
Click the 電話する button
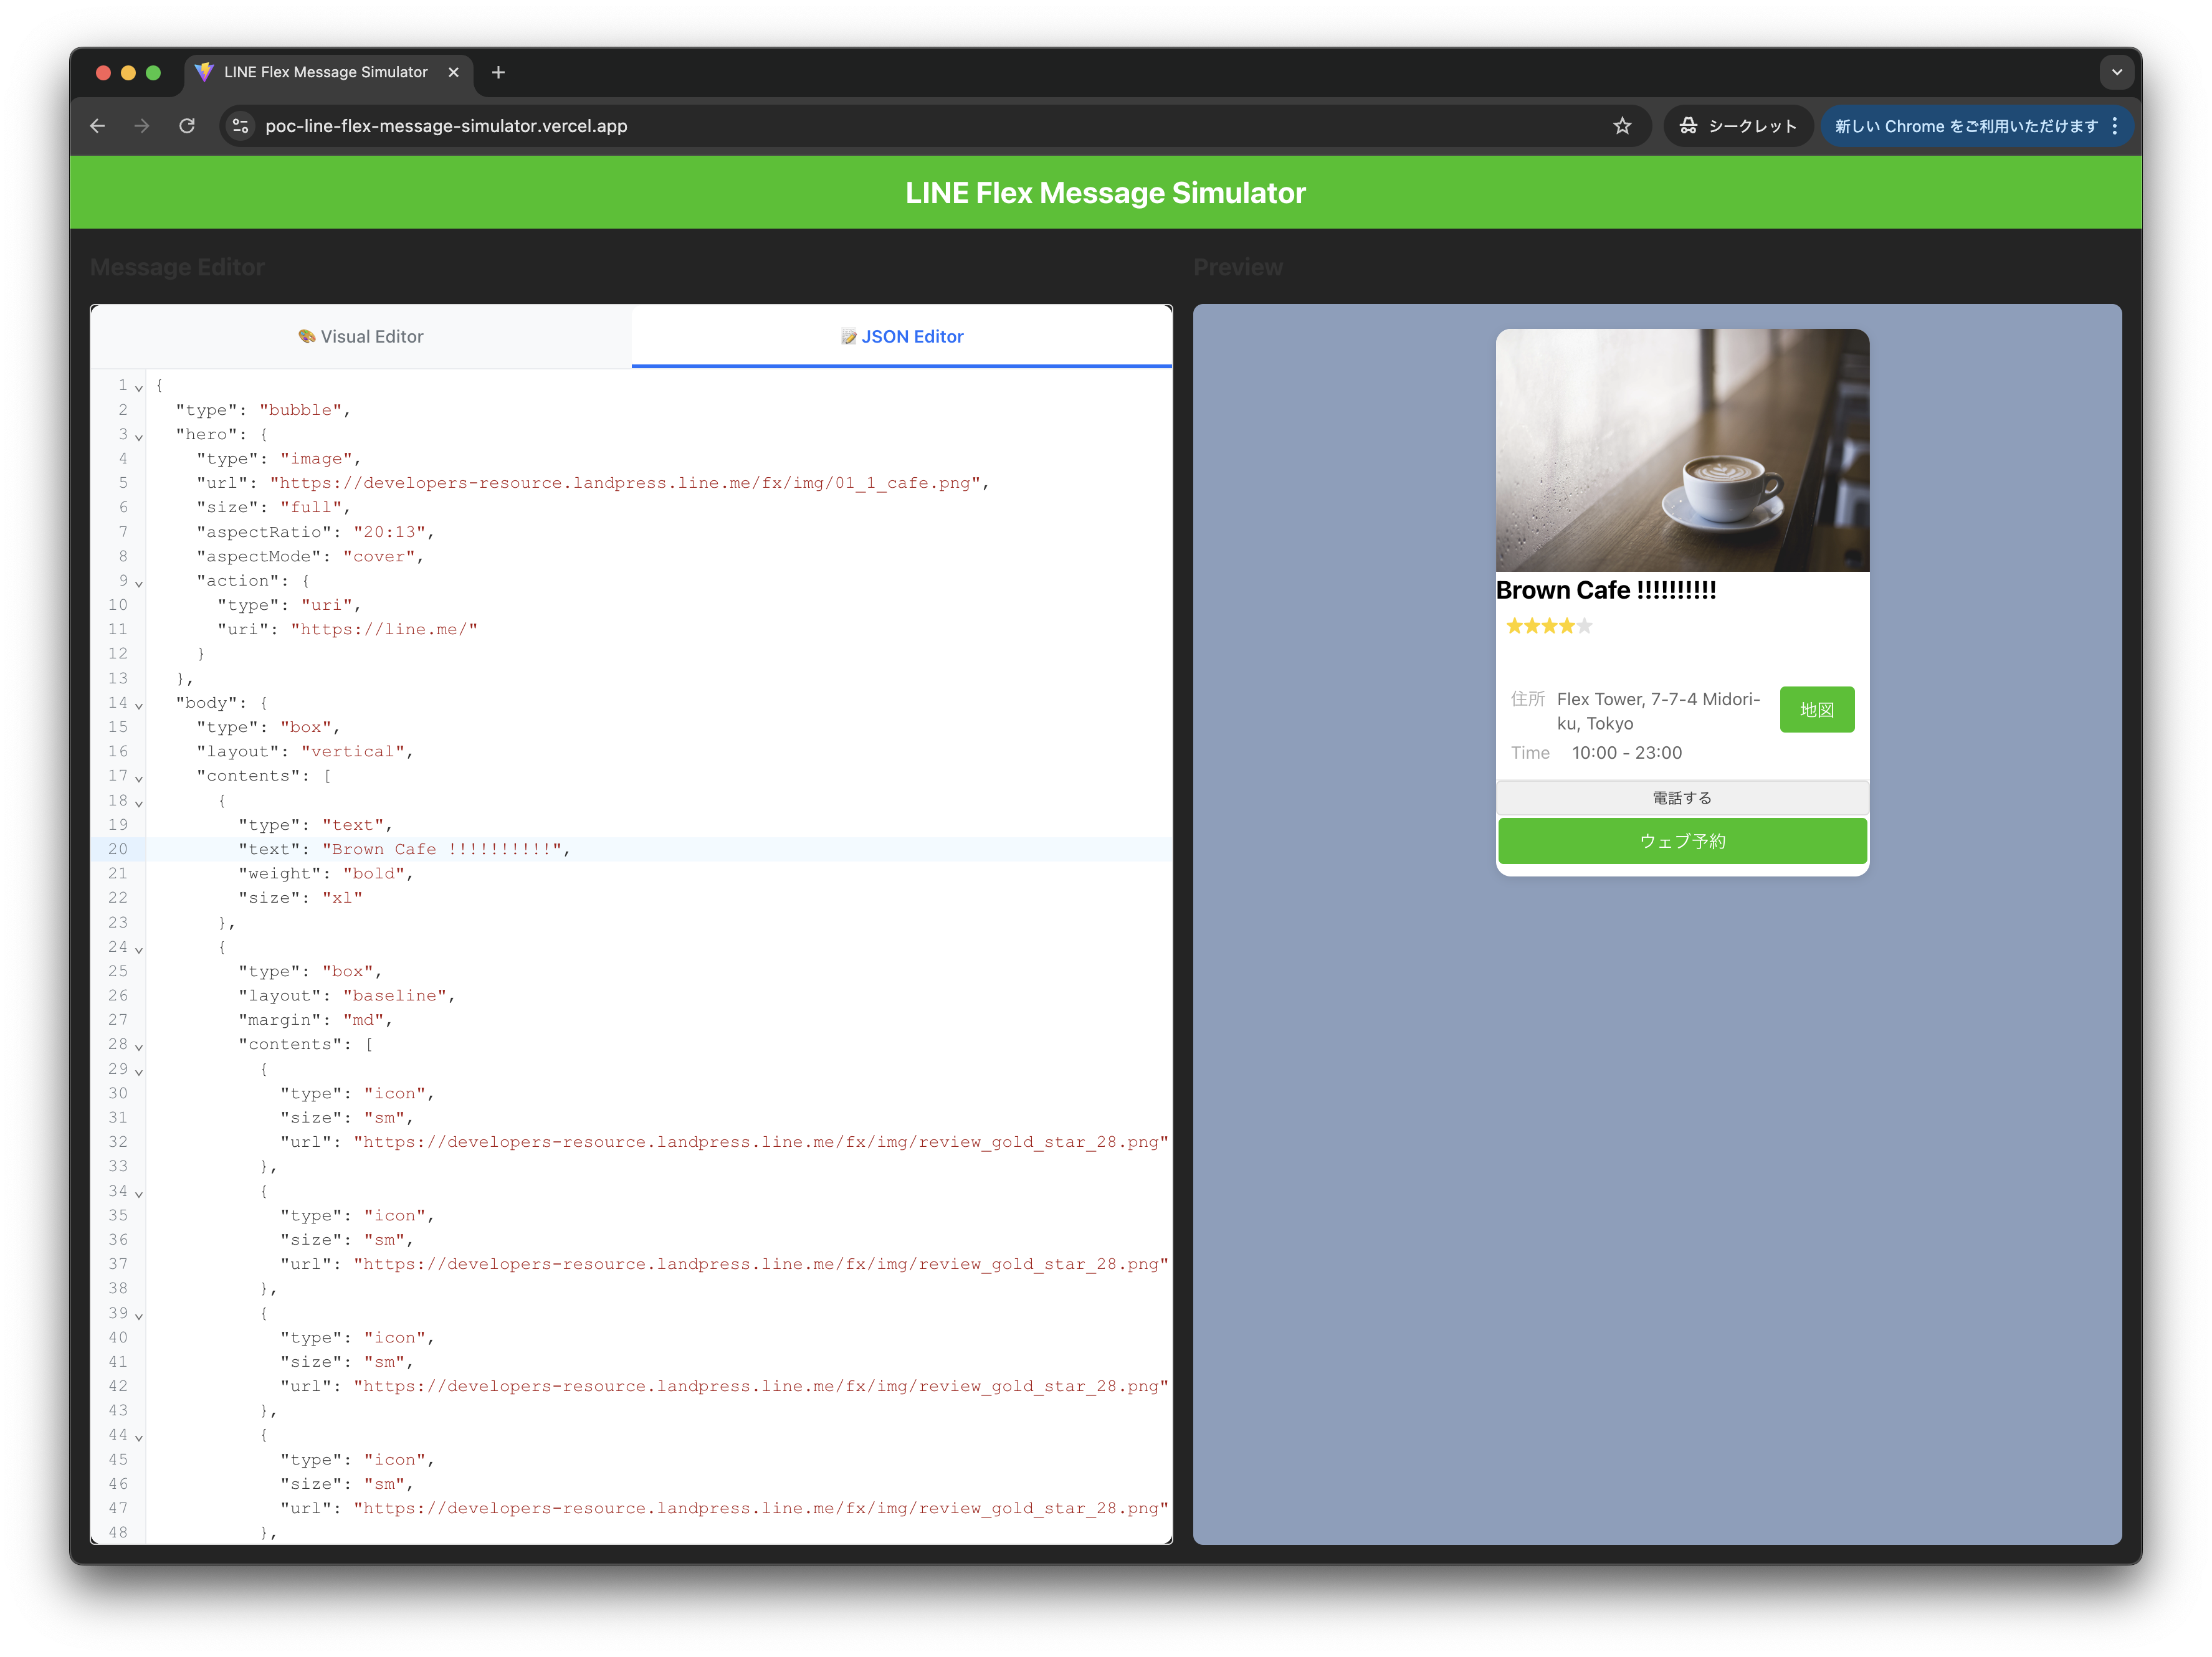[x=1682, y=797]
